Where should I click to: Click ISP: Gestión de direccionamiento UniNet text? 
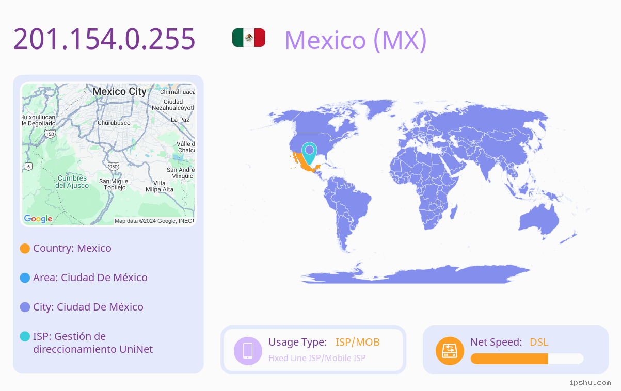coord(93,343)
